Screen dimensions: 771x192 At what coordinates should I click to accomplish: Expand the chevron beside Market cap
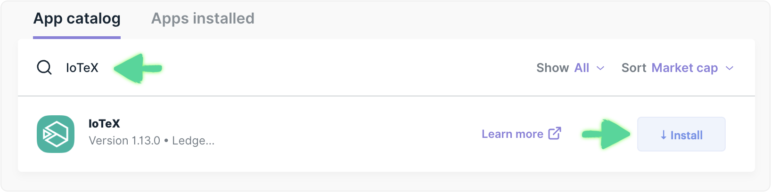730,68
